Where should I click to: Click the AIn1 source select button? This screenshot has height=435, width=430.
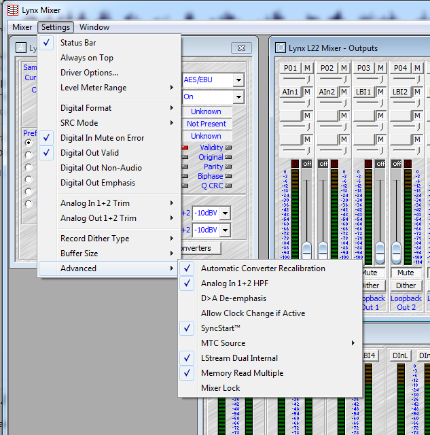point(291,92)
